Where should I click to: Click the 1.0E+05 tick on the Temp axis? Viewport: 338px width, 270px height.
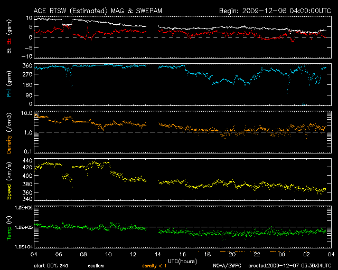[x=24, y=227]
